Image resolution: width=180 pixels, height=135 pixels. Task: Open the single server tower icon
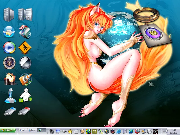9,15
